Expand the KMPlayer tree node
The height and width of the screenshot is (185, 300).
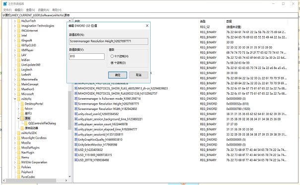[15, 50]
